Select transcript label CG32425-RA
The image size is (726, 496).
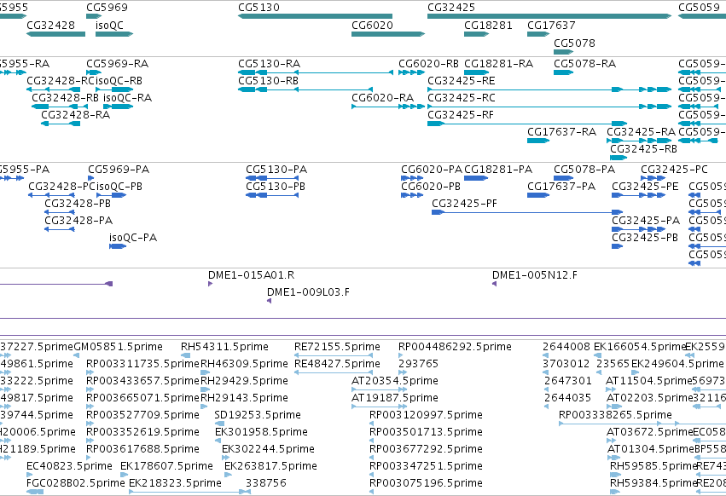tap(642, 132)
